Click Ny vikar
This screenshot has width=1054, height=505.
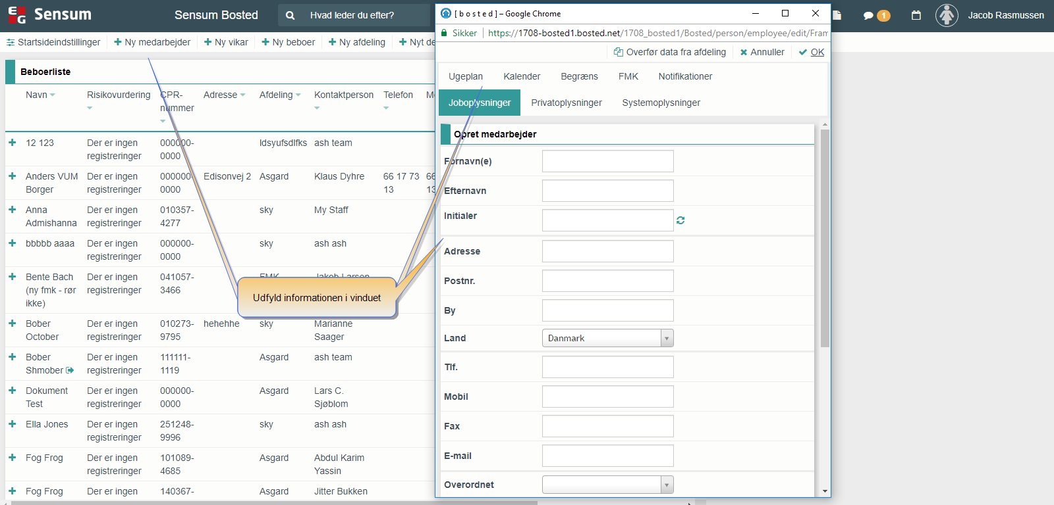(226, 42)
